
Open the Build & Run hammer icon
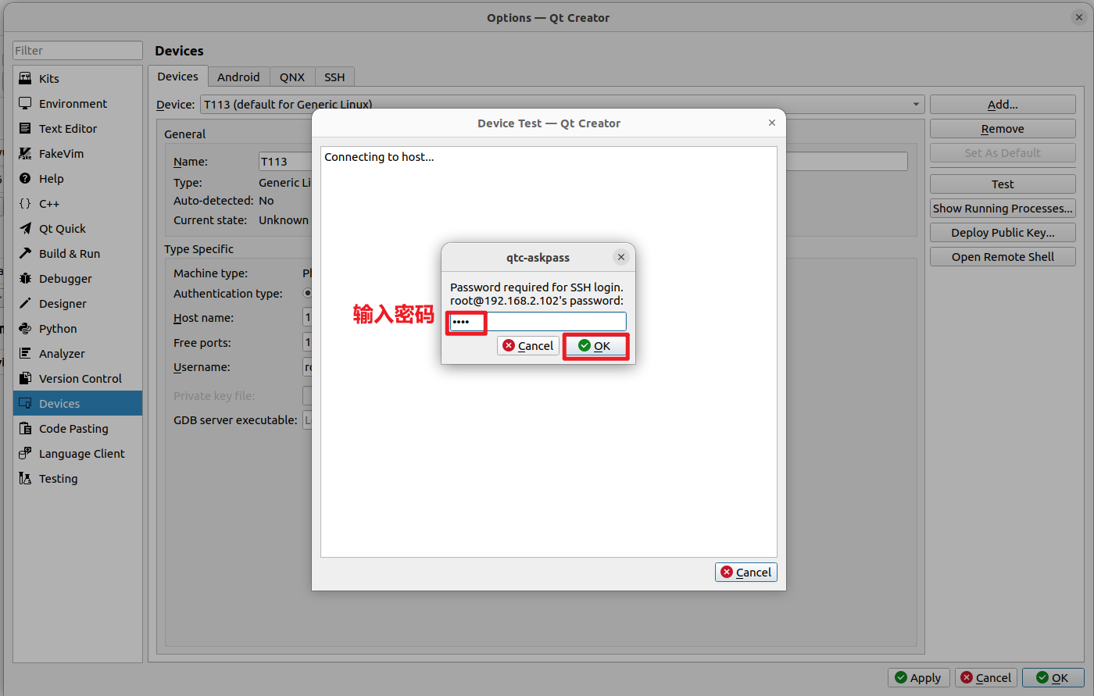pos(25,253)
